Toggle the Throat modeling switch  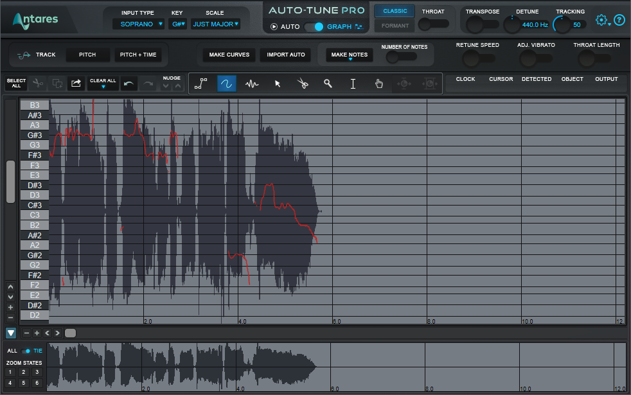pos(433,24)
